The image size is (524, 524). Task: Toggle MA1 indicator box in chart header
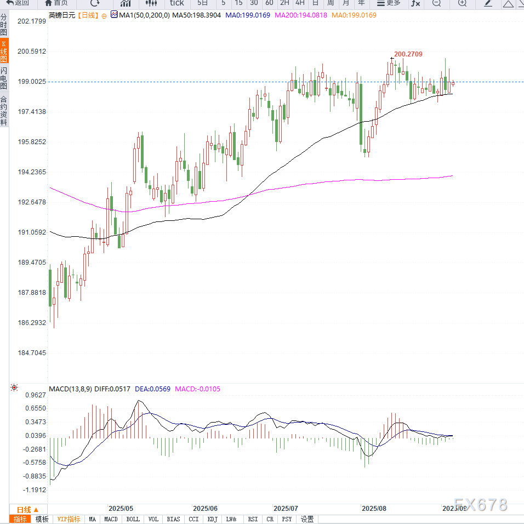coord(114,15)
